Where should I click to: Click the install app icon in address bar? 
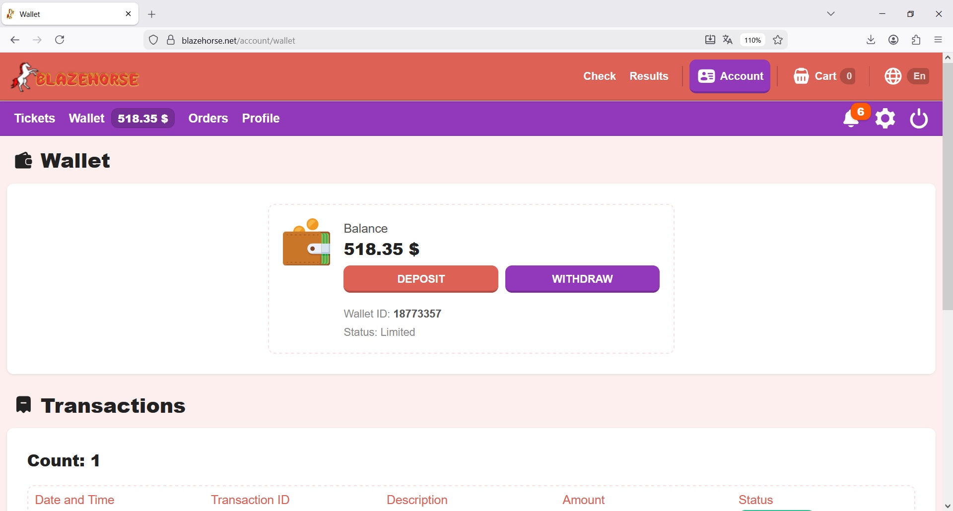click(710, 40)
